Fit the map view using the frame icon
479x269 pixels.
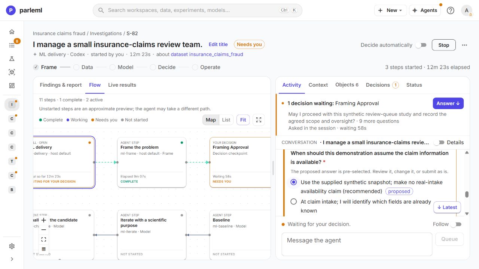(44, 239)
